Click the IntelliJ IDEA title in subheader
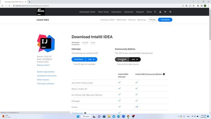 (43, 20)
